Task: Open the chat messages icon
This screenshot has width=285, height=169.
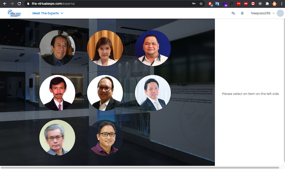Action: (233, 13)
